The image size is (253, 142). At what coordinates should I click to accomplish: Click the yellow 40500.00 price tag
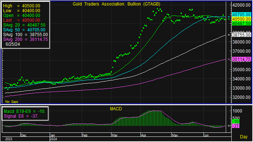tap(242, 19)
